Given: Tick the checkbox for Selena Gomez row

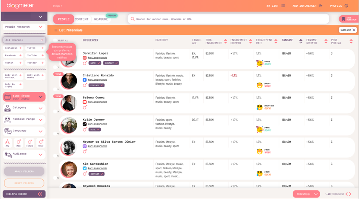Looking at the screenshot, I should point(55,111).
